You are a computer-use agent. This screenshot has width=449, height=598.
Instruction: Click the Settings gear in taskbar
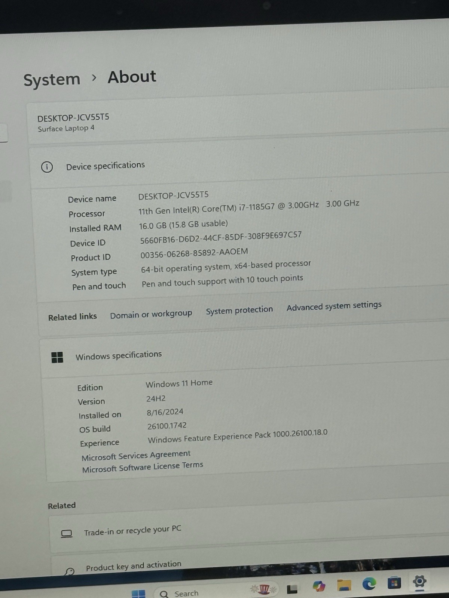point(419,581)
